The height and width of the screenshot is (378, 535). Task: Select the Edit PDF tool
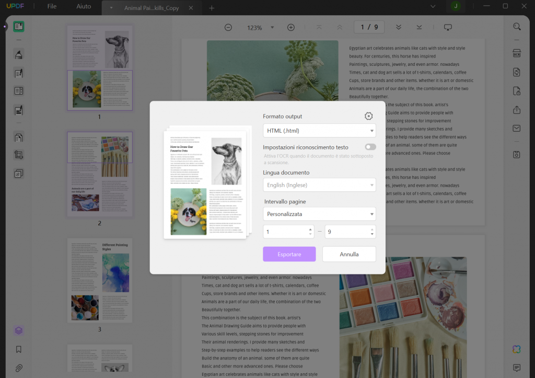pyautogui.click(x=19, y=73)
